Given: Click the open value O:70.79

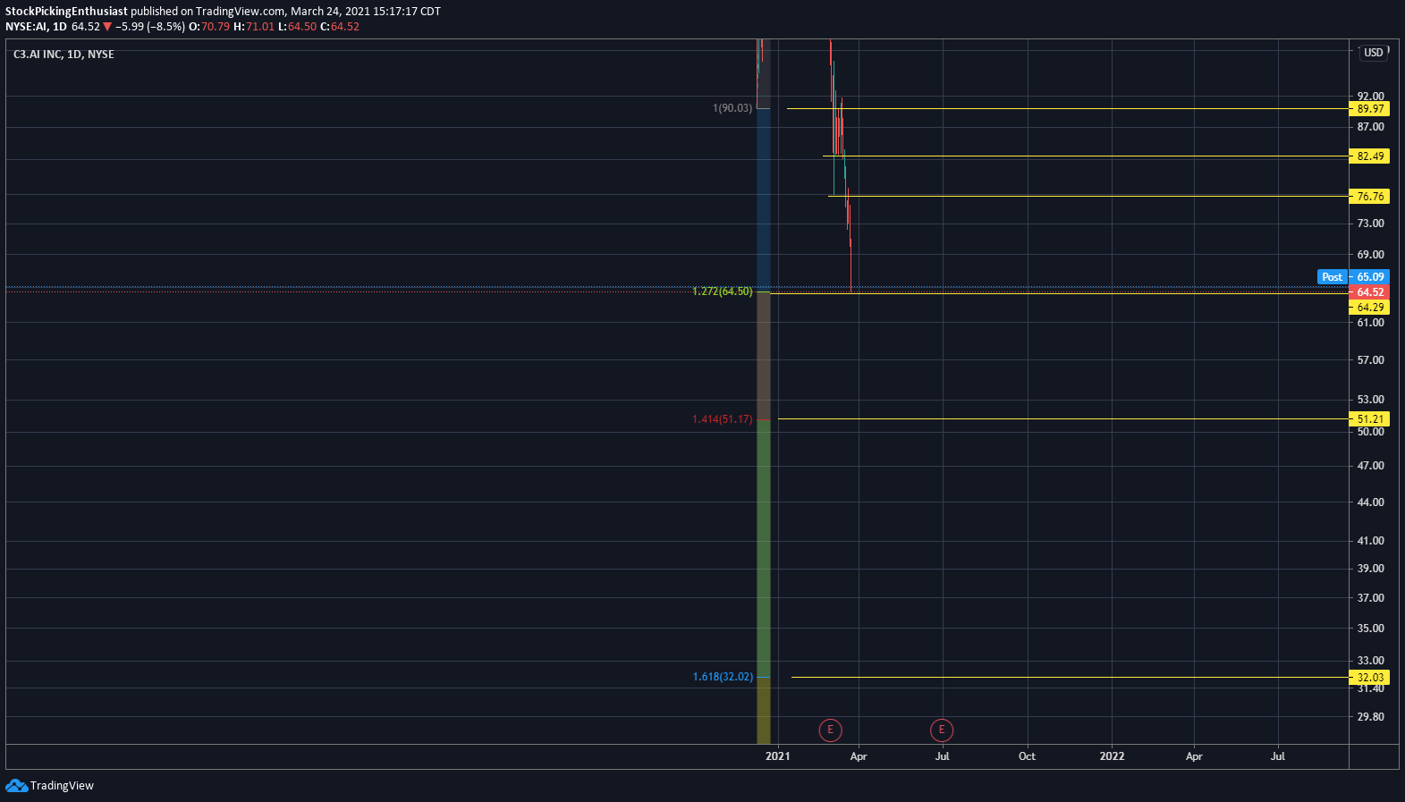Looking at the screenshot, I should [x=209, y=27].
